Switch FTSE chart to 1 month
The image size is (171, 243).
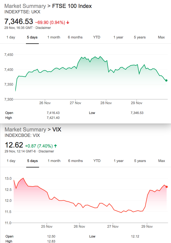tap(54, 37)
